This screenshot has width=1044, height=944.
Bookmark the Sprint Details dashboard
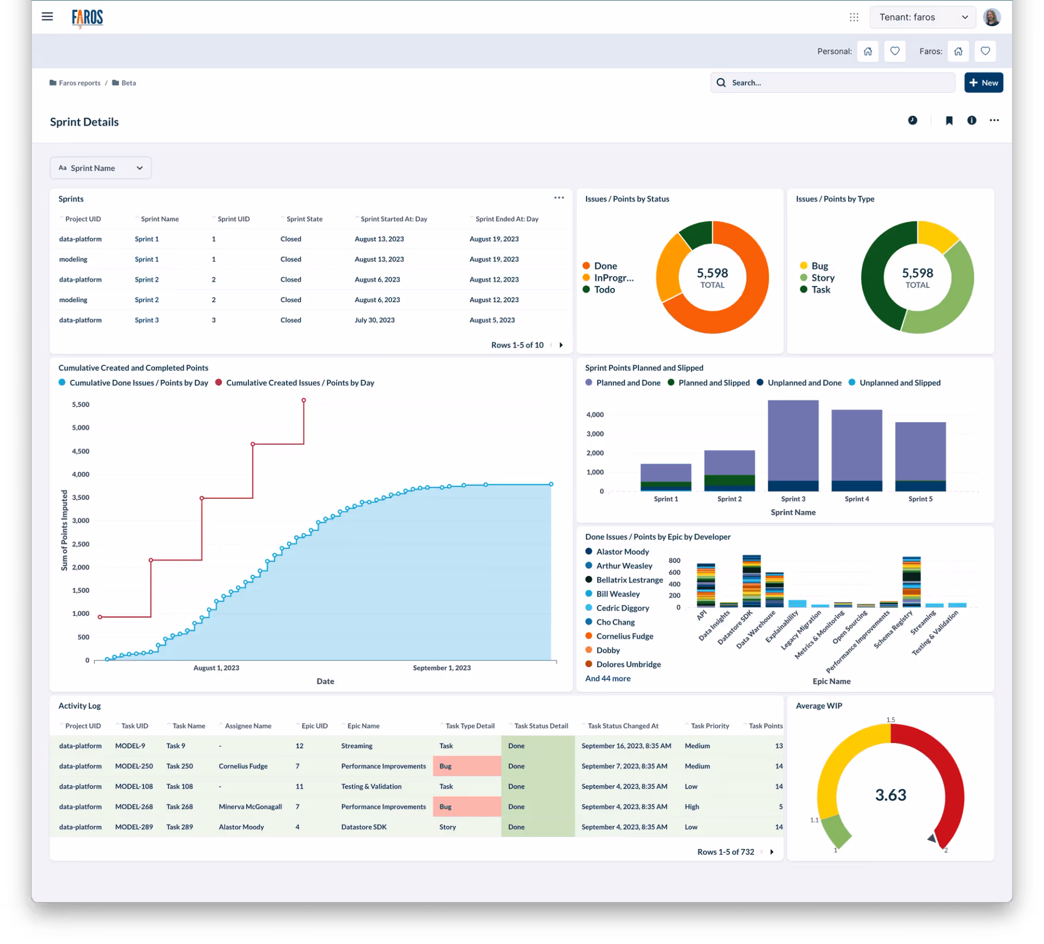coord(949,121)
